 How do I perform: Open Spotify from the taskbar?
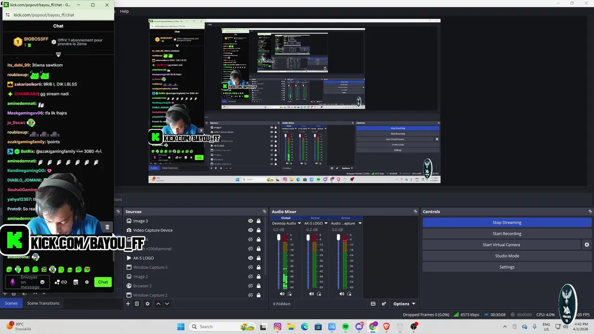[346, 327]
